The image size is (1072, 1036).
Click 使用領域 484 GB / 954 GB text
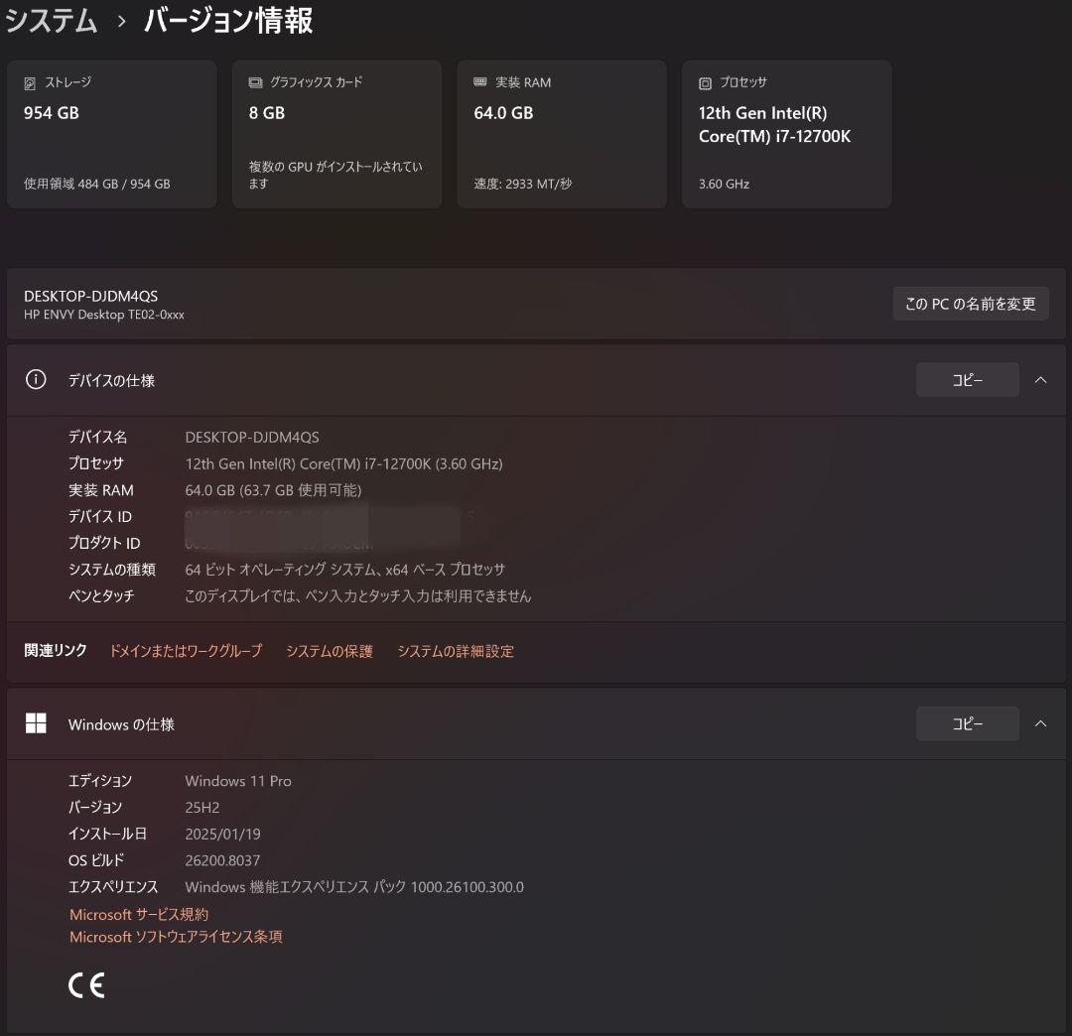point(97,184)
